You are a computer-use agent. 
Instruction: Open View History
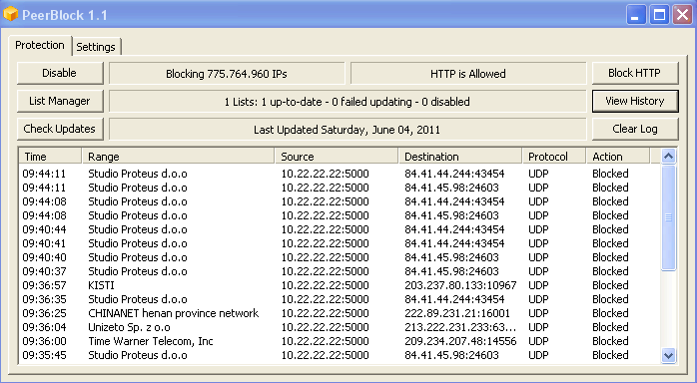(x=635, y=101)
